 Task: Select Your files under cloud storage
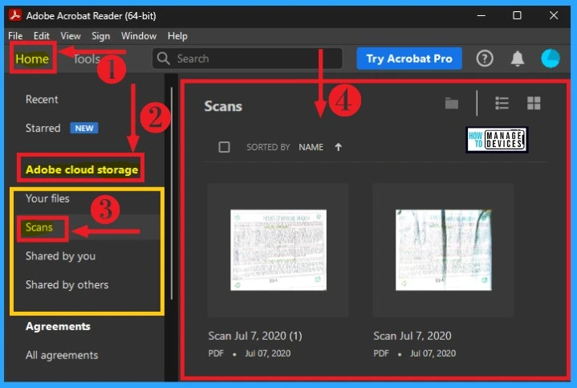[47, 198]
